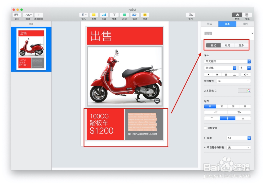Select the red scooter image

(125, 76)
